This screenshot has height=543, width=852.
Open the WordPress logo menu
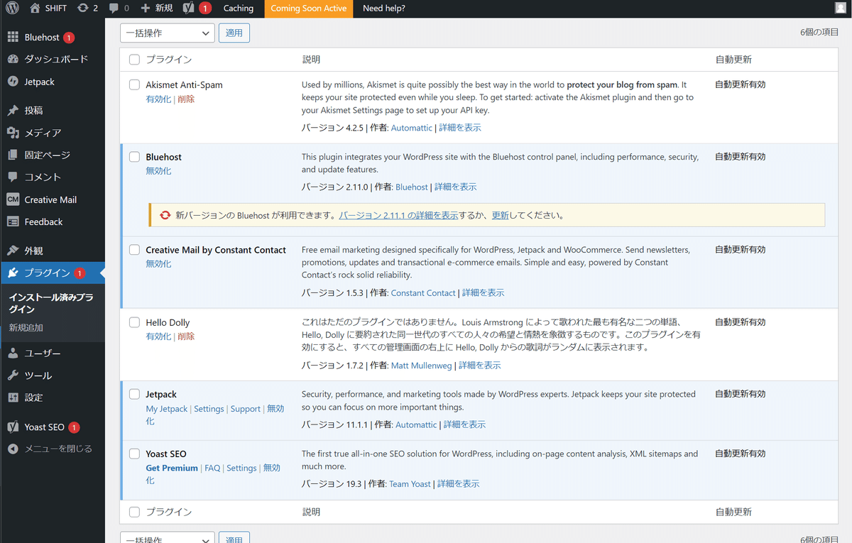12,9
